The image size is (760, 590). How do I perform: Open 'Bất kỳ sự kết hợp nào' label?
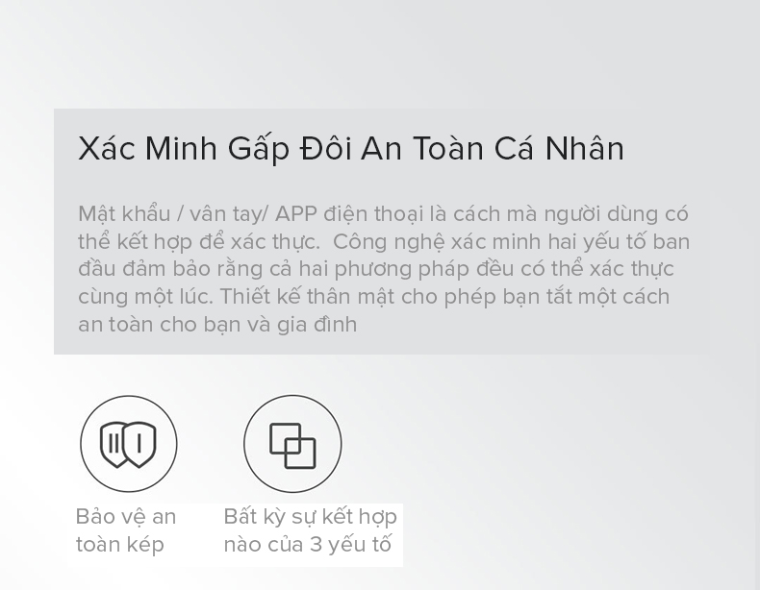pos(310,530)
